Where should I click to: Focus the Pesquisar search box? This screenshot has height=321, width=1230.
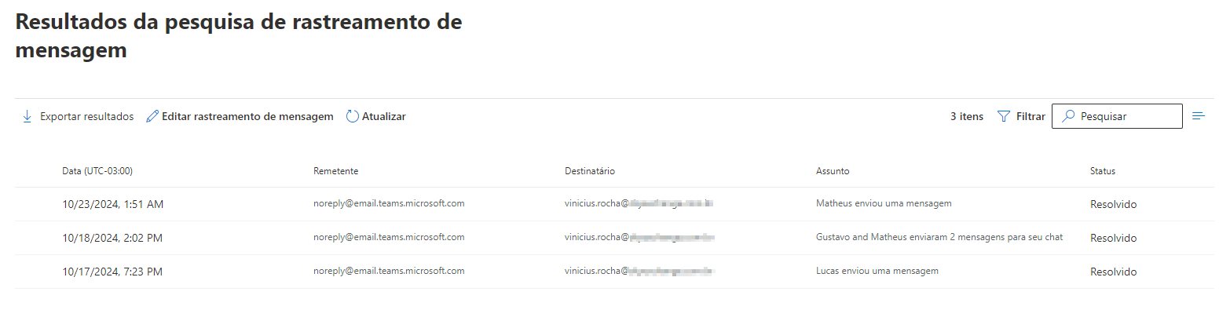point(1117,116)
